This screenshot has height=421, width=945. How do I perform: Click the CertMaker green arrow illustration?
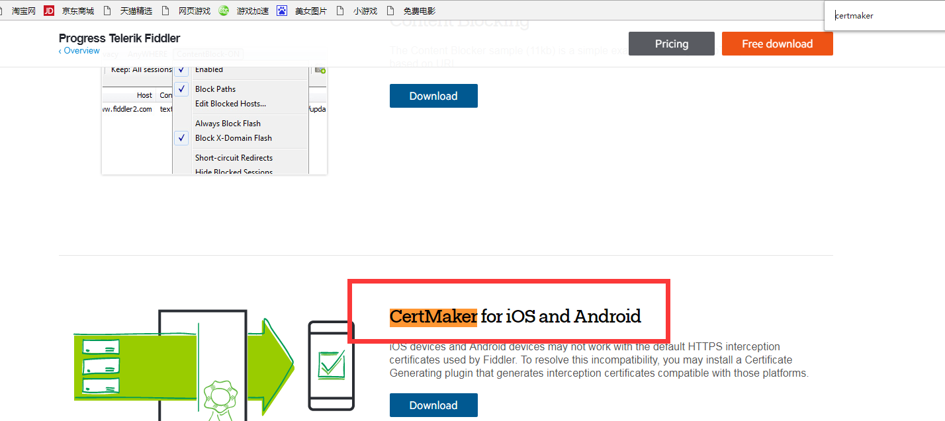click(x=215, y=365)
